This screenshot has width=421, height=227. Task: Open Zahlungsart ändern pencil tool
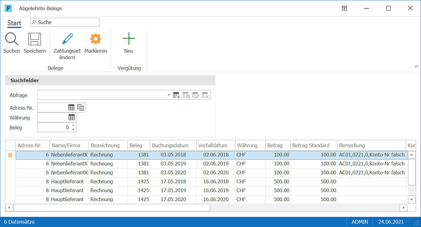coord(67,39)
